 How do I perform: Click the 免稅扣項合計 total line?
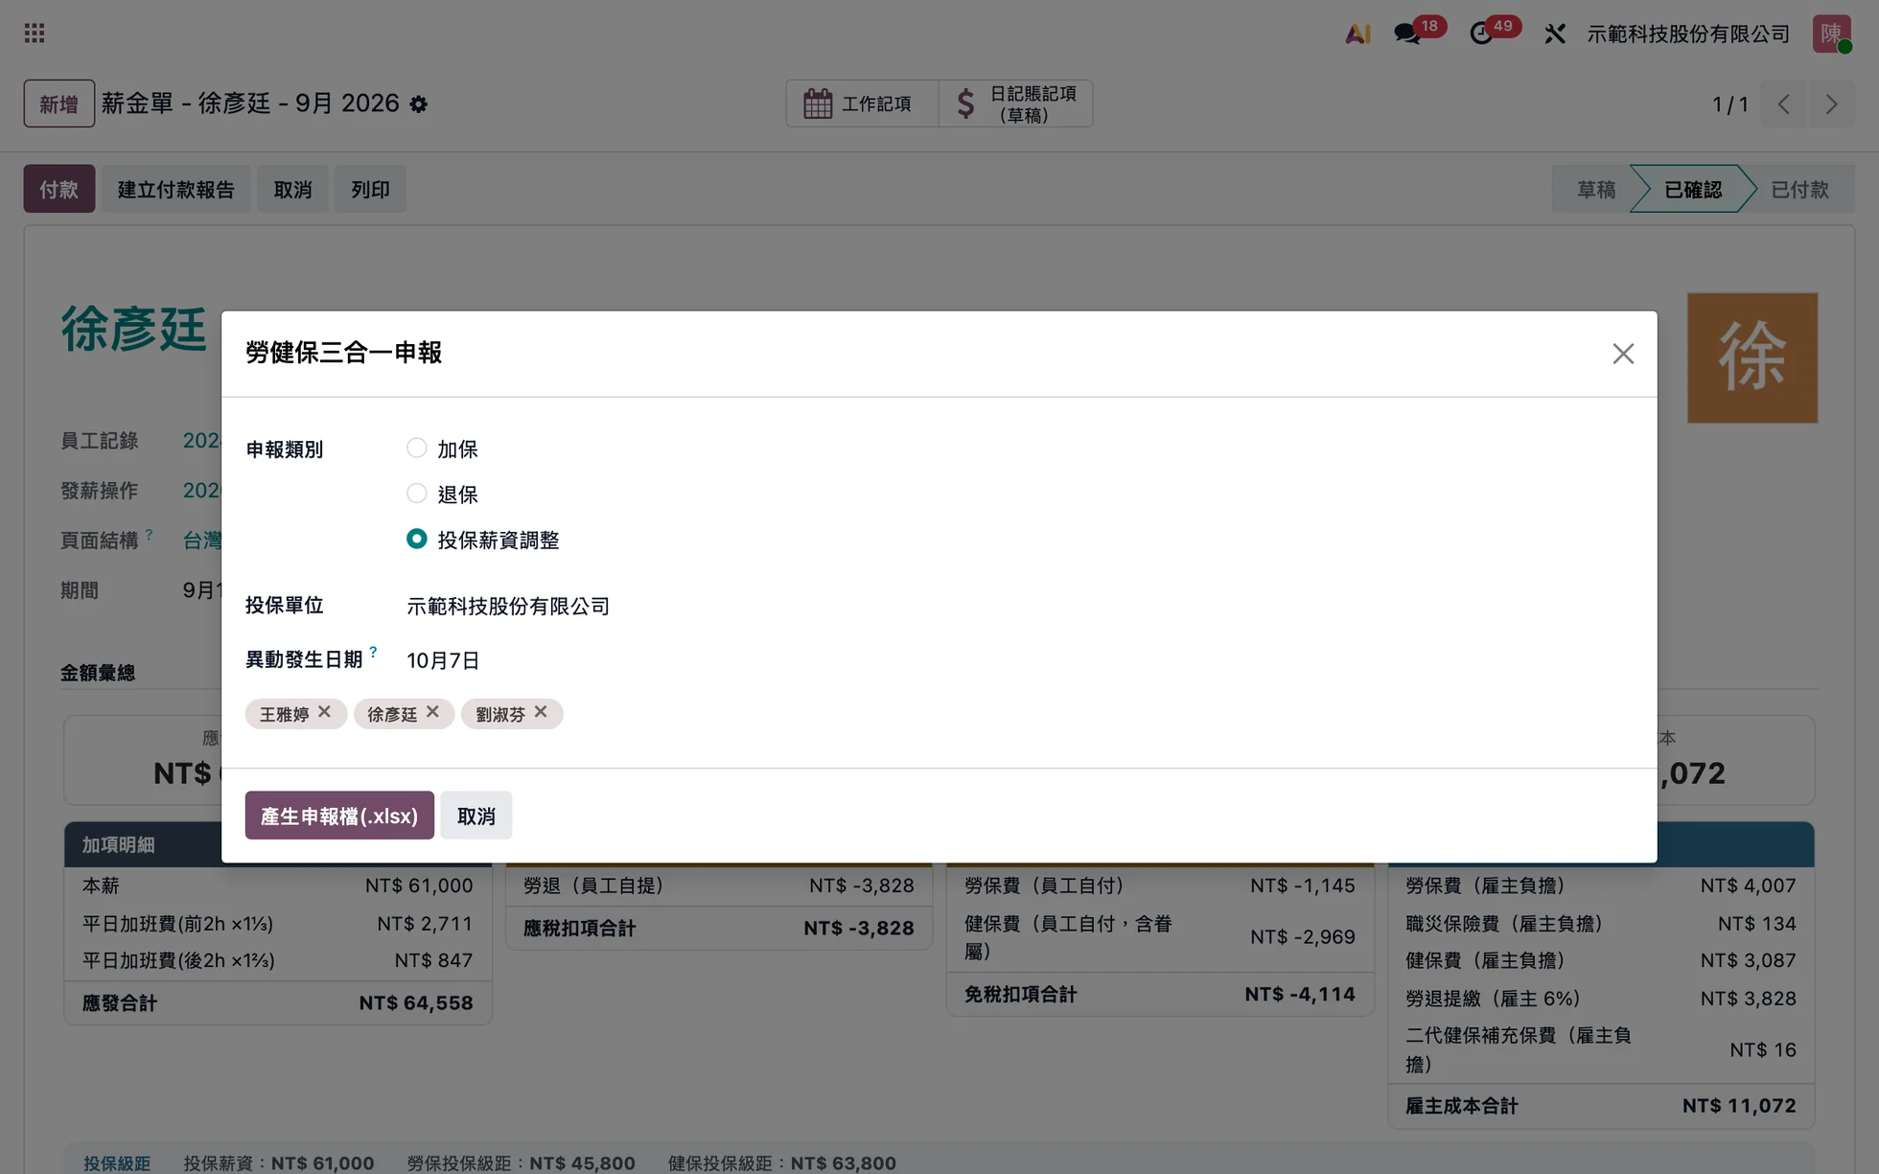point(1160,995)
